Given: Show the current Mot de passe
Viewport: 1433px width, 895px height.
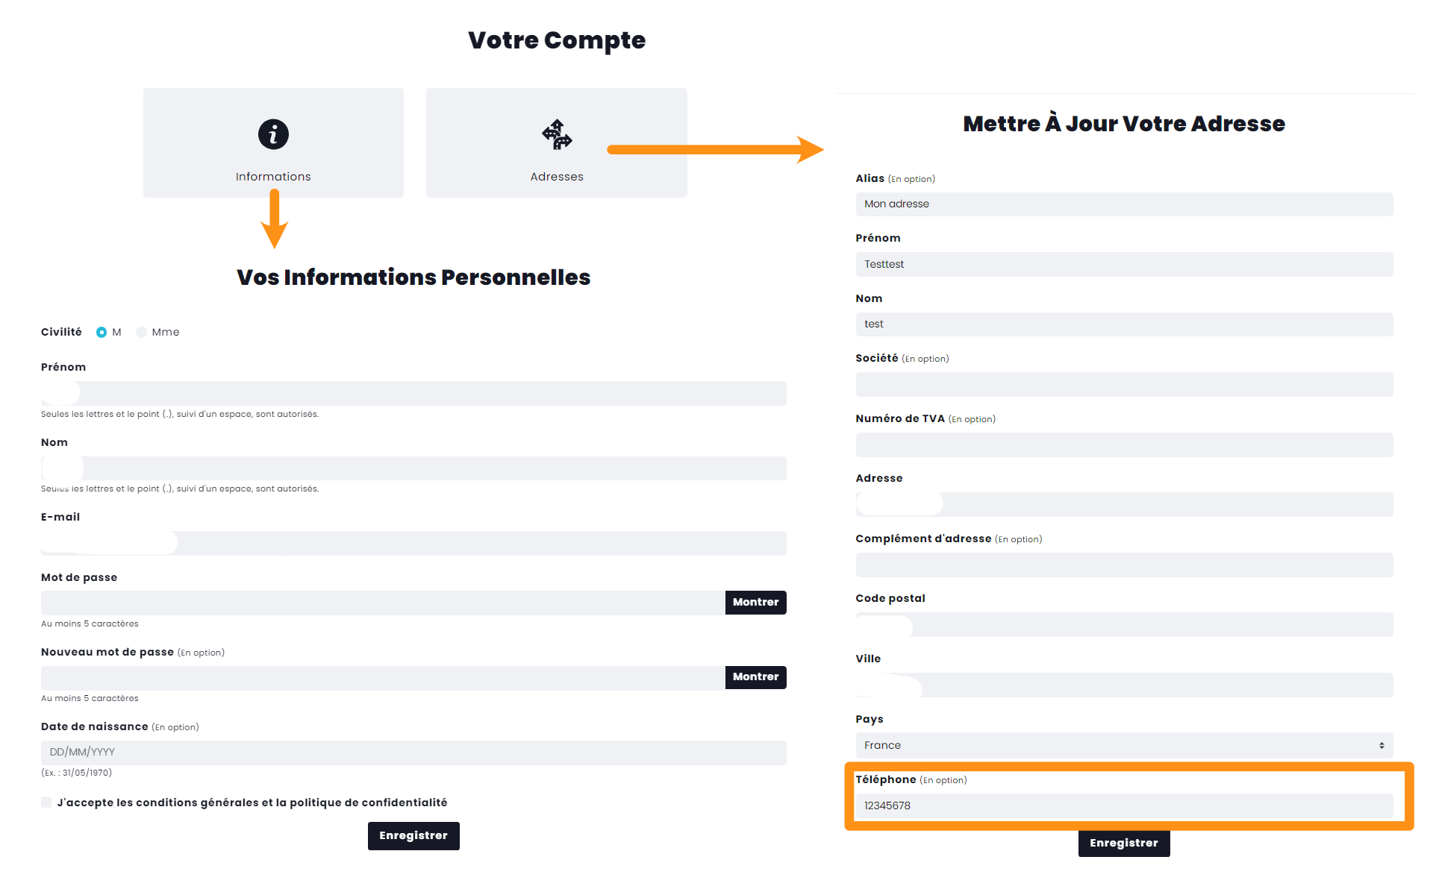Looking at the screenshot, I should (755, 603).
